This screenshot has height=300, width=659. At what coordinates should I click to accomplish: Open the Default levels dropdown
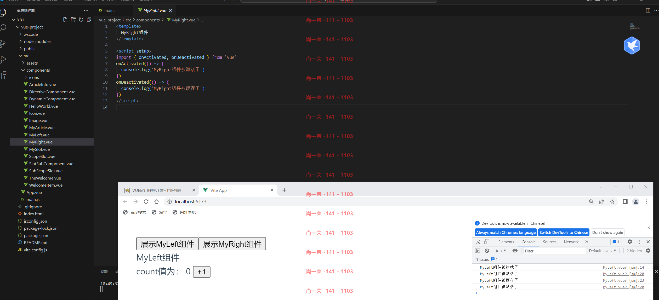pyautogui.click(x=602, y=251)
